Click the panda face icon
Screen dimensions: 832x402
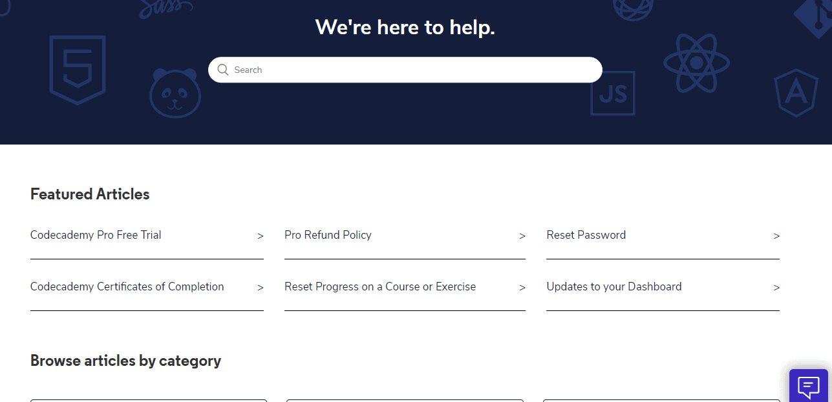175,93
